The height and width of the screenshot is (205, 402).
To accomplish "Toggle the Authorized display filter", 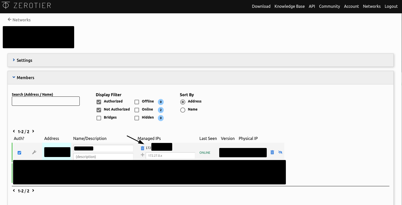I will point(99,102).
